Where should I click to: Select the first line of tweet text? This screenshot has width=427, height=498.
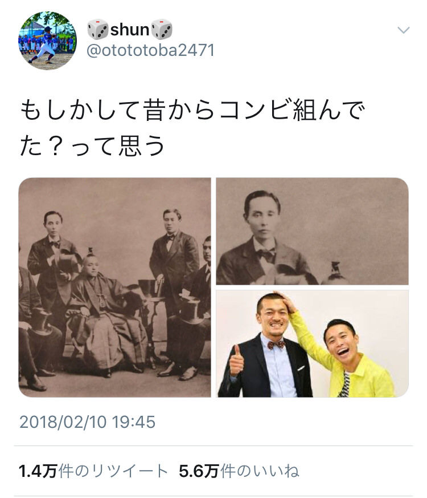pyautogui.click(x=192, y=110)
